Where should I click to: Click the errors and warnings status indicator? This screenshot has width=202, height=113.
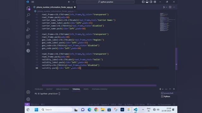(35, 105)
